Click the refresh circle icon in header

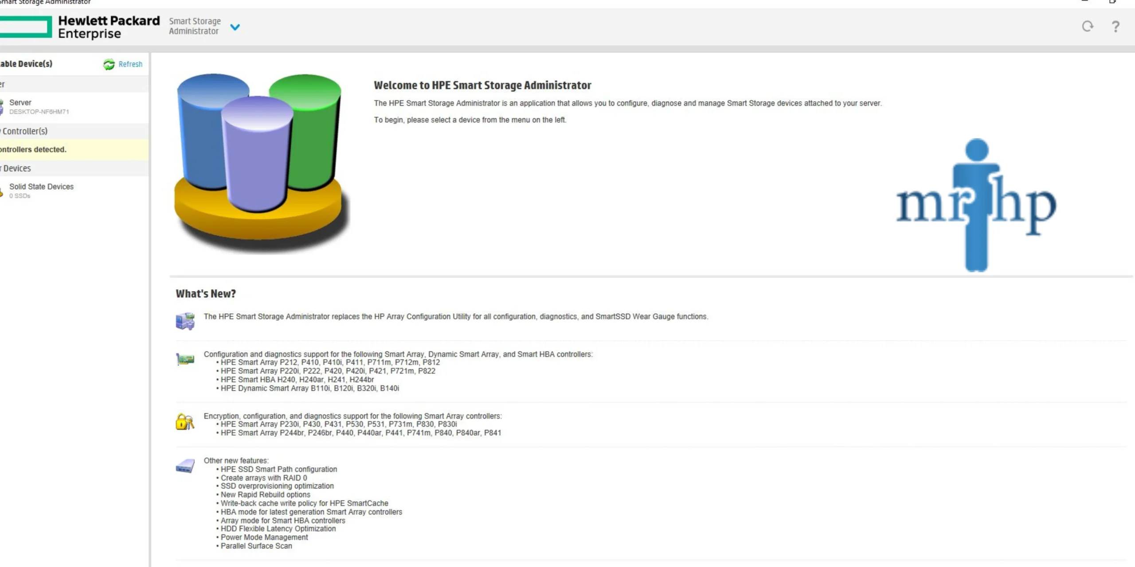(x=1087, y=27)
